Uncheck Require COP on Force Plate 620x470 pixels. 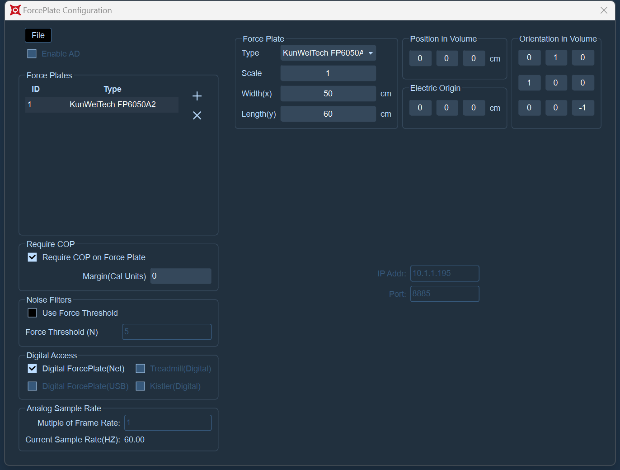[x=33, y=257]
